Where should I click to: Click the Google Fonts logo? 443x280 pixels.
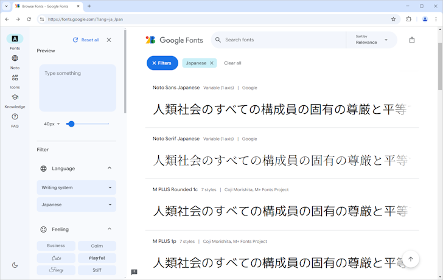tap(174, 40)
